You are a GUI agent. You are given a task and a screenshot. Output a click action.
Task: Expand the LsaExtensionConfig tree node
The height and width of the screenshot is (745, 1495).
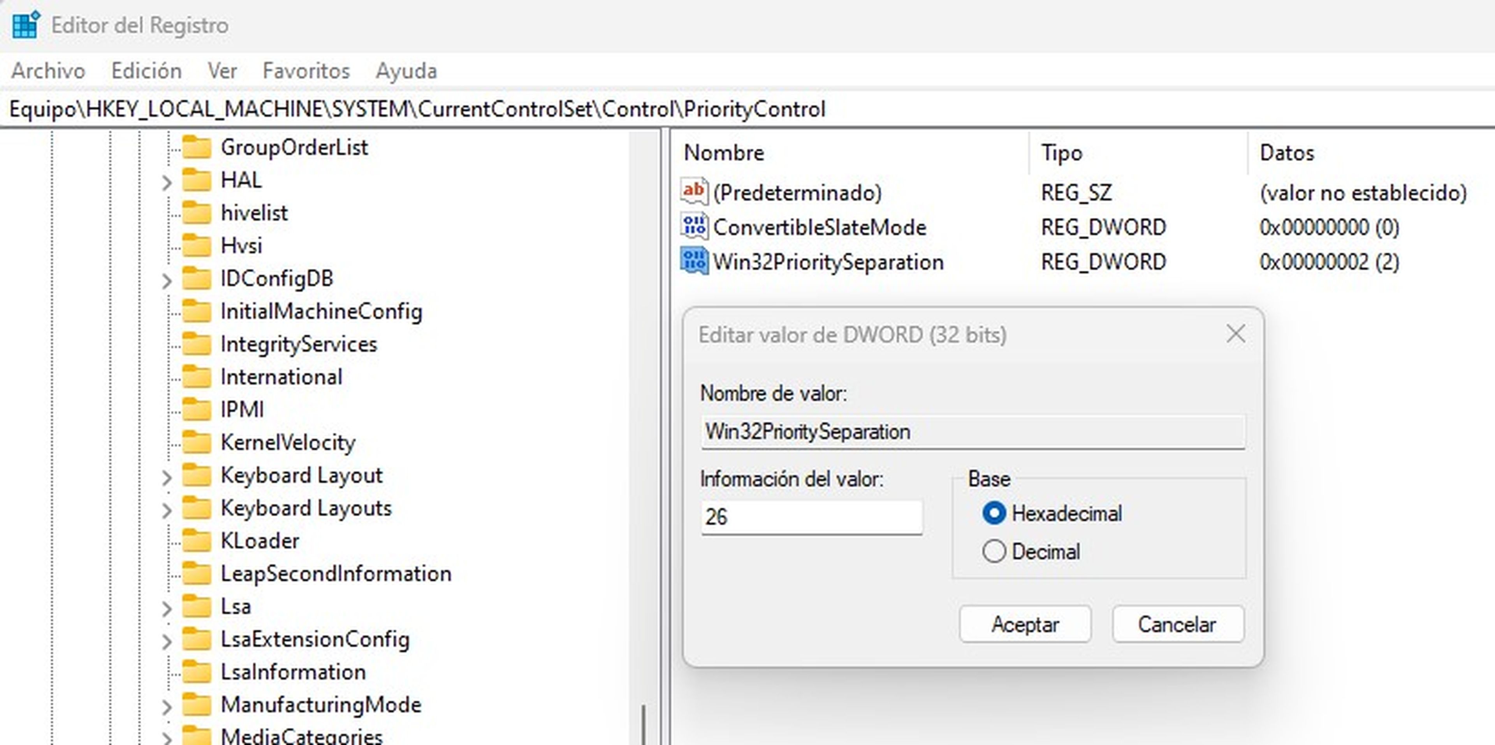pyautogui.click(x=167, y=641)
